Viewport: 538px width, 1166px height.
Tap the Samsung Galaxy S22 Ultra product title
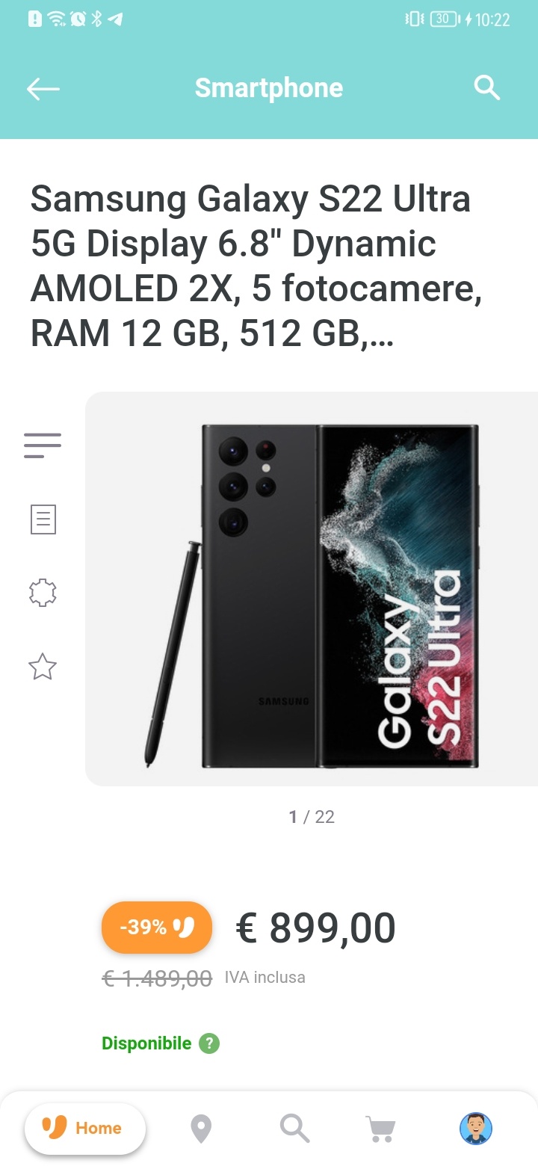(256, 267)
